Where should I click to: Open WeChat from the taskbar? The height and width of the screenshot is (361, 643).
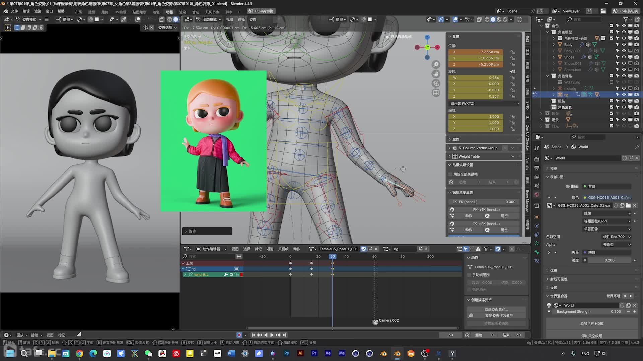coord(148,353)
